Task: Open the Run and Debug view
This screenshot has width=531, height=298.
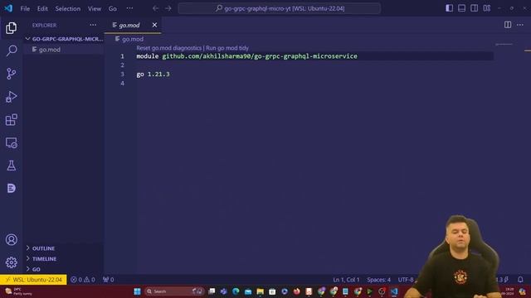Action: pyautogui.click(x=11, y=97)
